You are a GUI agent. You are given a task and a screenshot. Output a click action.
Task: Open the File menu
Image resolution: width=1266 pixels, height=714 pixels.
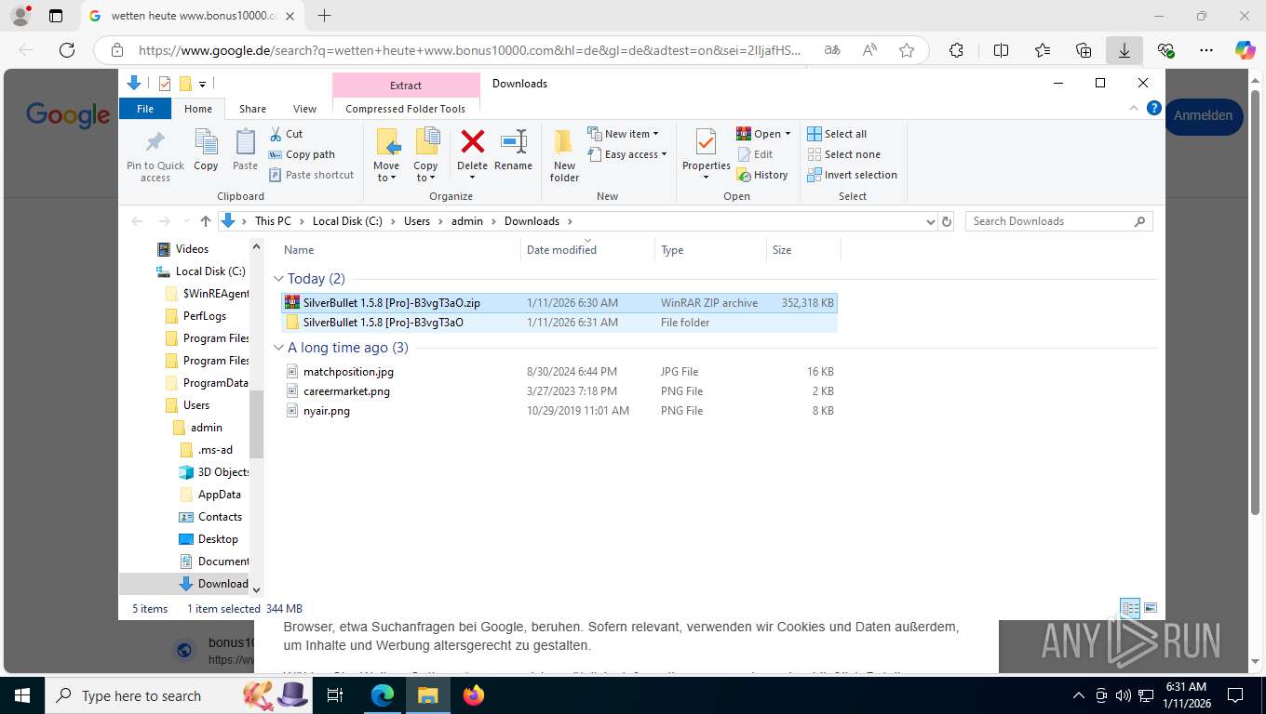[145, 109]
